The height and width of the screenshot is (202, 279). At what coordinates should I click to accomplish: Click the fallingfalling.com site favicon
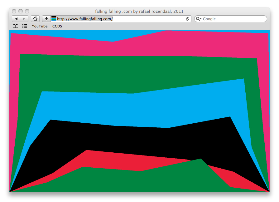click(x=54, y=19)
